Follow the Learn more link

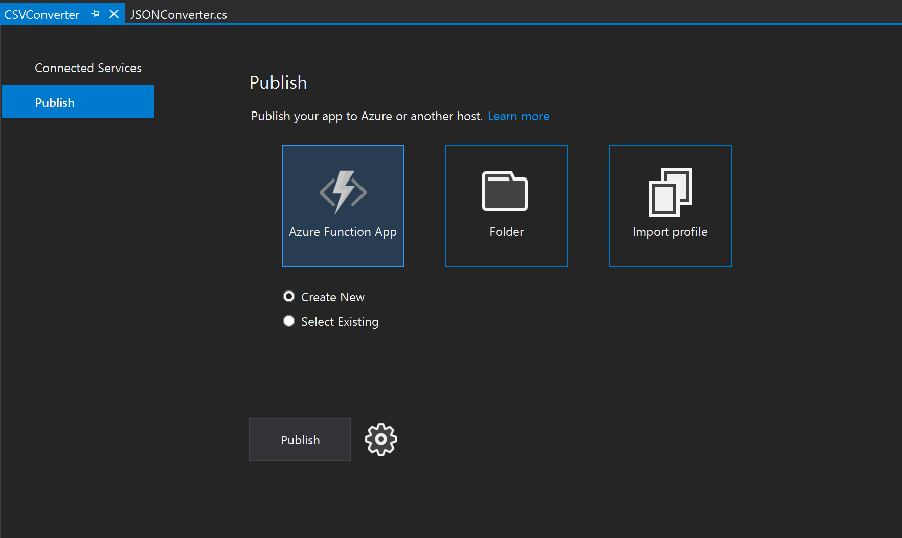(518, 116)
